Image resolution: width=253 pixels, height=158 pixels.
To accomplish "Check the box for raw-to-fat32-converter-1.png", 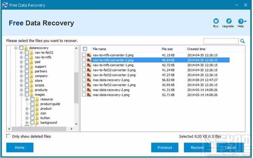I will [x=84, y=84].
